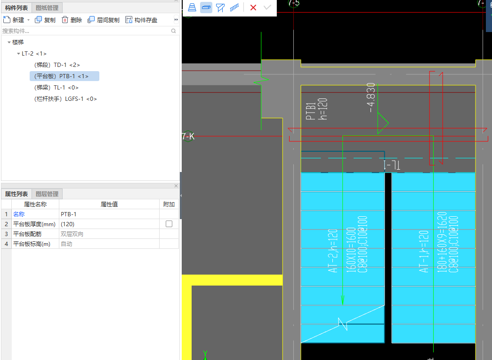Click the 名称 property label
The width and height of the screenshot is (492, 360).
click(x=19, y=214)
